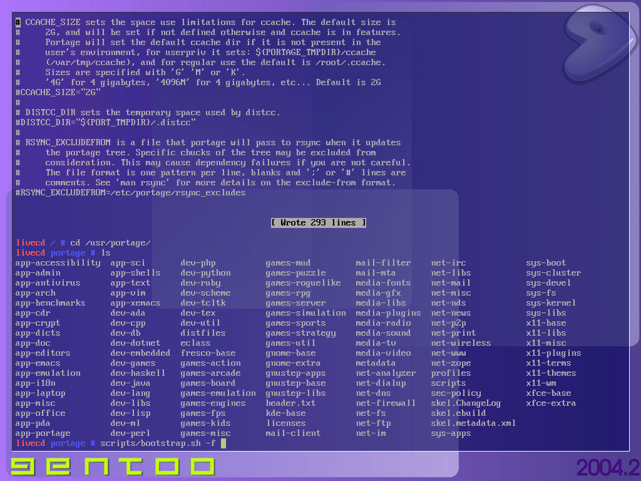The height and width of the screenshot is (481, 641).
Task: Select the skel.ebuild file entry
Action: coord(458,413)
